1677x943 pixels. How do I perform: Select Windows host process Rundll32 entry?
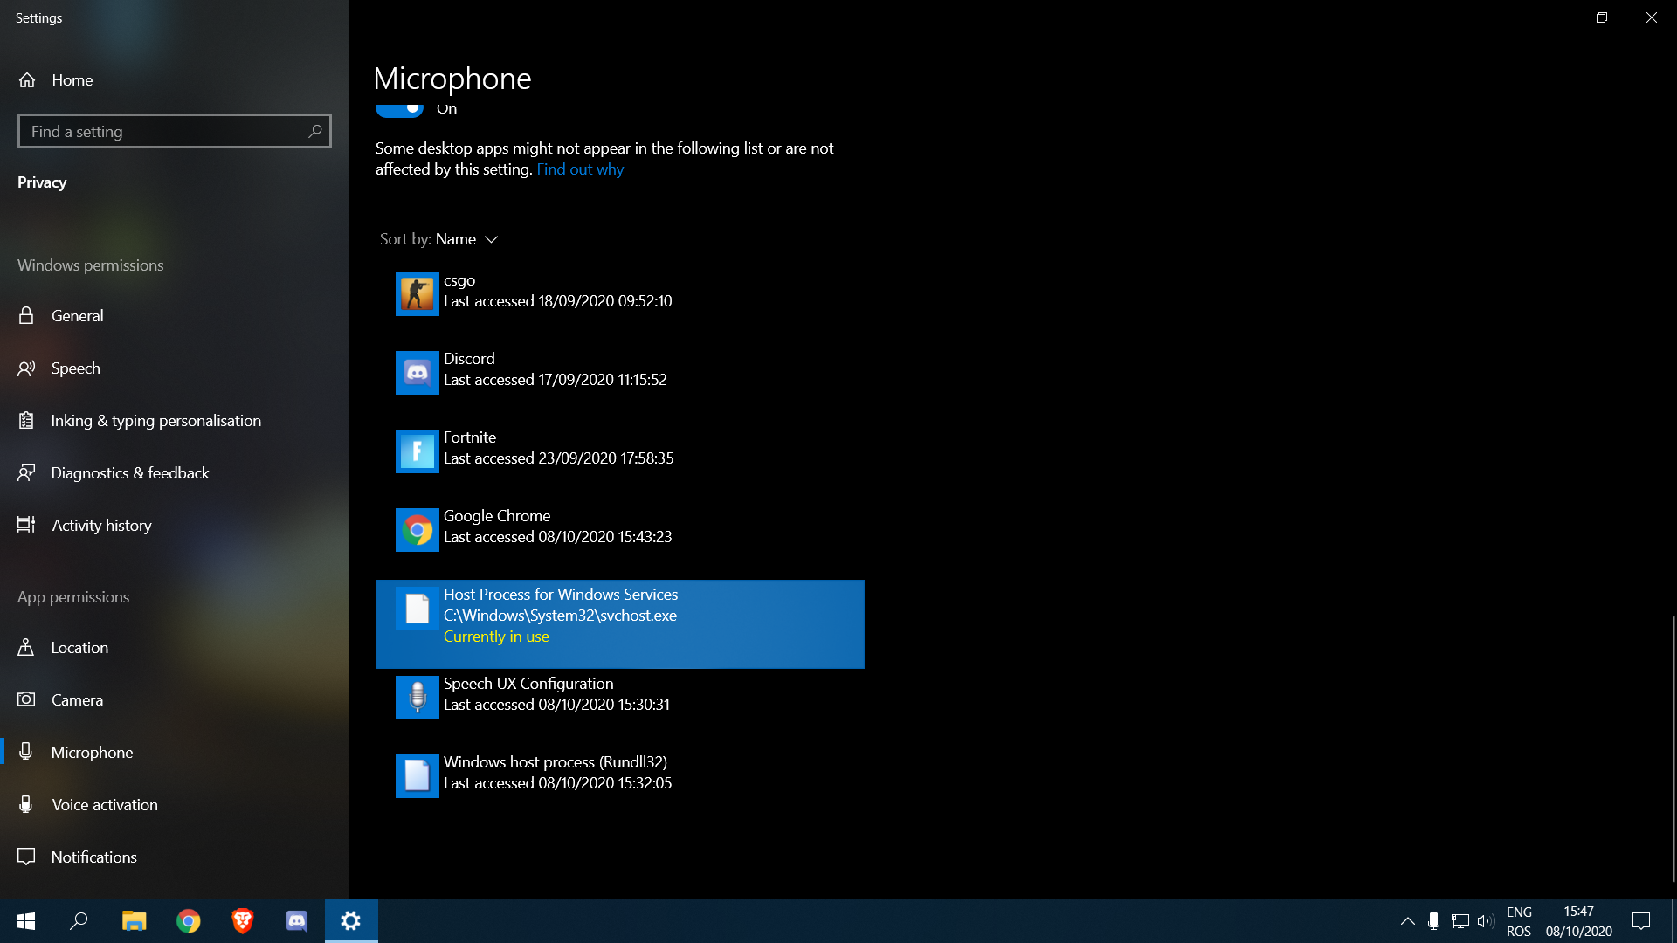coord(556,773)
